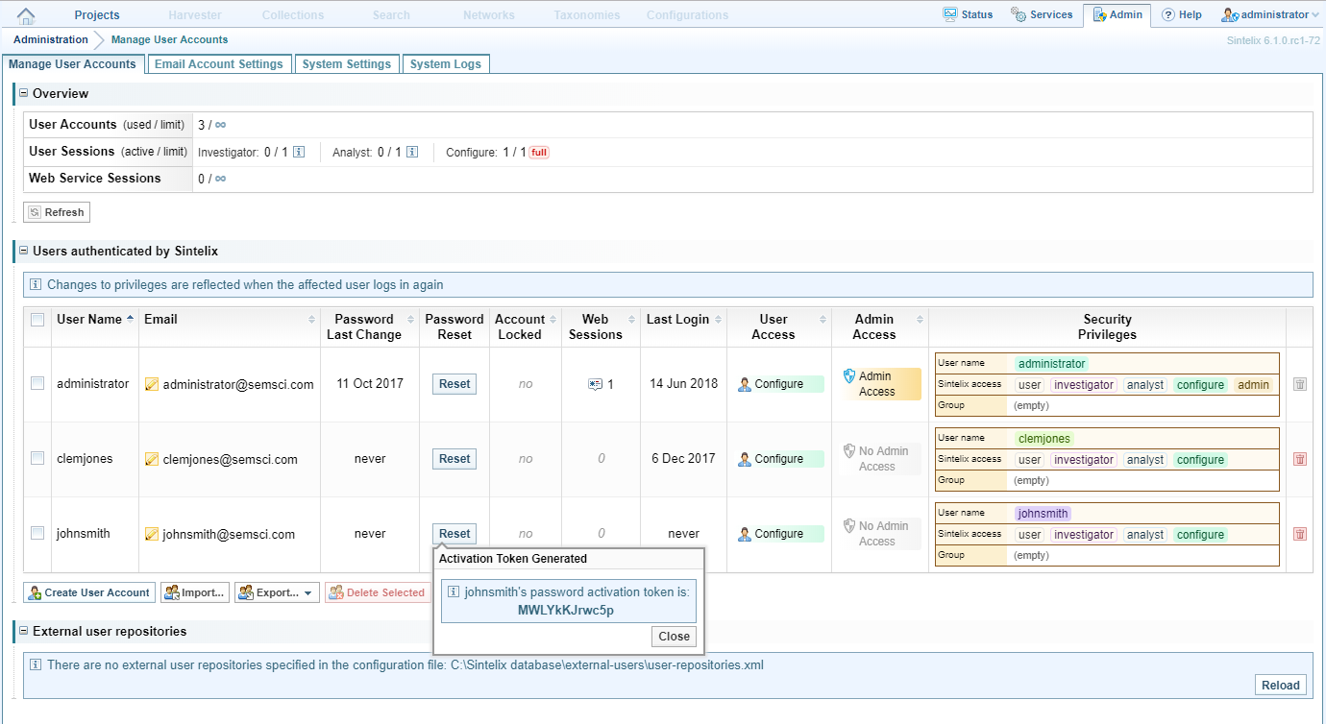Open the Help page
The height and width of the screenshot is (724, 1326).
click(x=1181, y=14)
